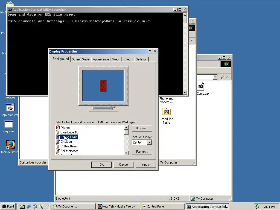Image resolution: width=280 pixels, height=210 pixels.
Task: Switch to My Documents taskbar button
Action: [74, 206]
